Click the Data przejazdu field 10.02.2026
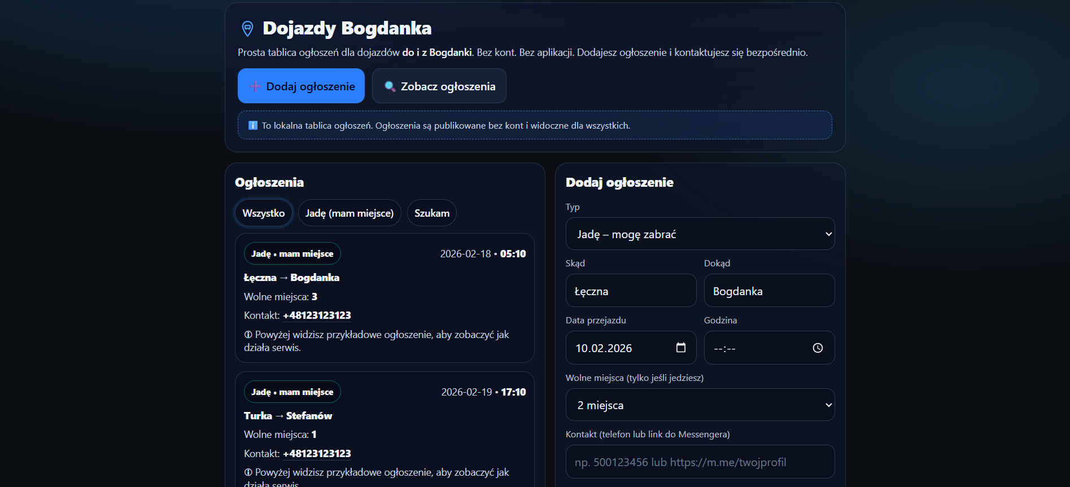 tap(631, 348)
